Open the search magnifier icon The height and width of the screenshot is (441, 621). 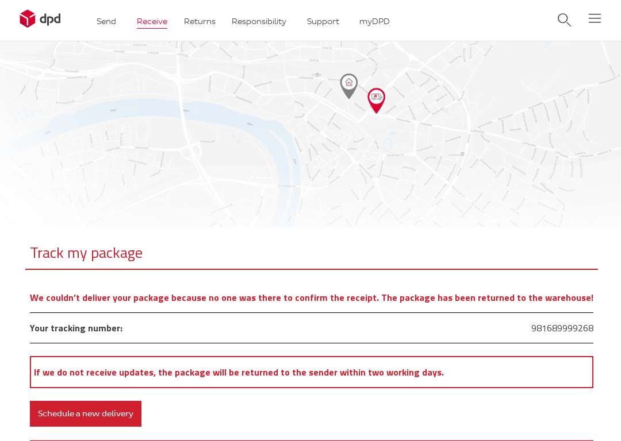[x=565, y=20]
